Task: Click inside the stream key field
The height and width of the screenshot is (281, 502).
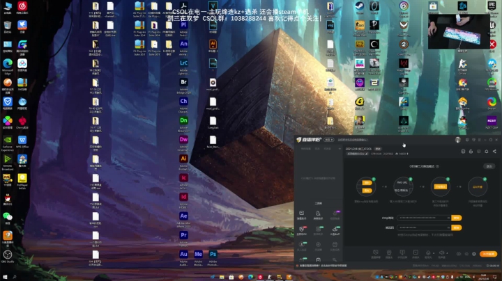Action: 424,227
